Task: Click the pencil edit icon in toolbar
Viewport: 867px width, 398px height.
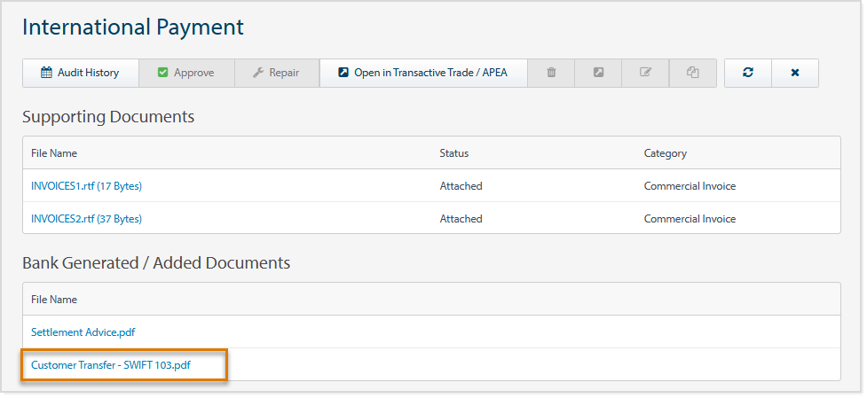Action: click(646, 73)
